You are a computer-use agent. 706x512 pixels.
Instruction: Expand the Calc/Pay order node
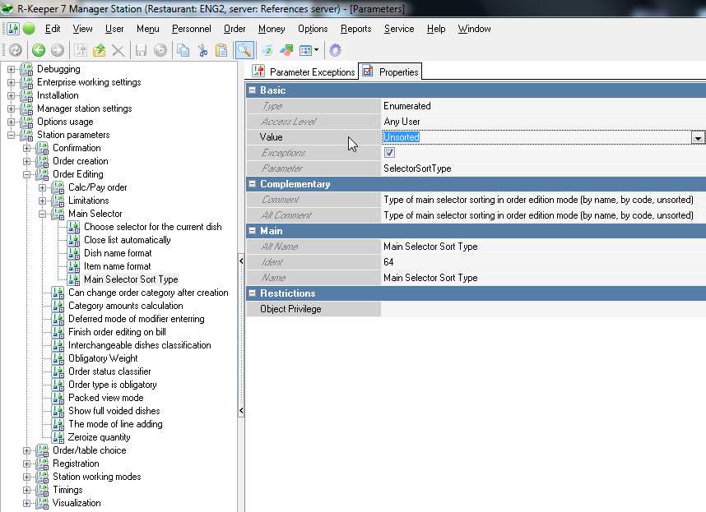pos(42,187)
